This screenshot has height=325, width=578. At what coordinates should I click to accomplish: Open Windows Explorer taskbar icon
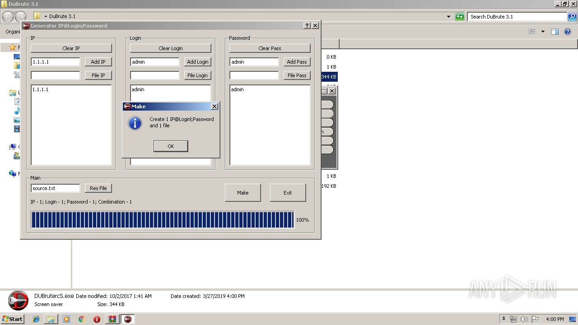pos(51,319)
